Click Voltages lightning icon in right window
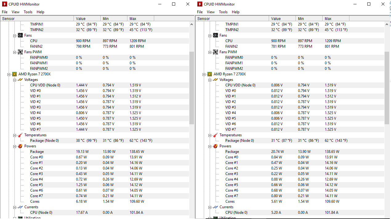Viewport: 391px width, 219px height. 216,80
